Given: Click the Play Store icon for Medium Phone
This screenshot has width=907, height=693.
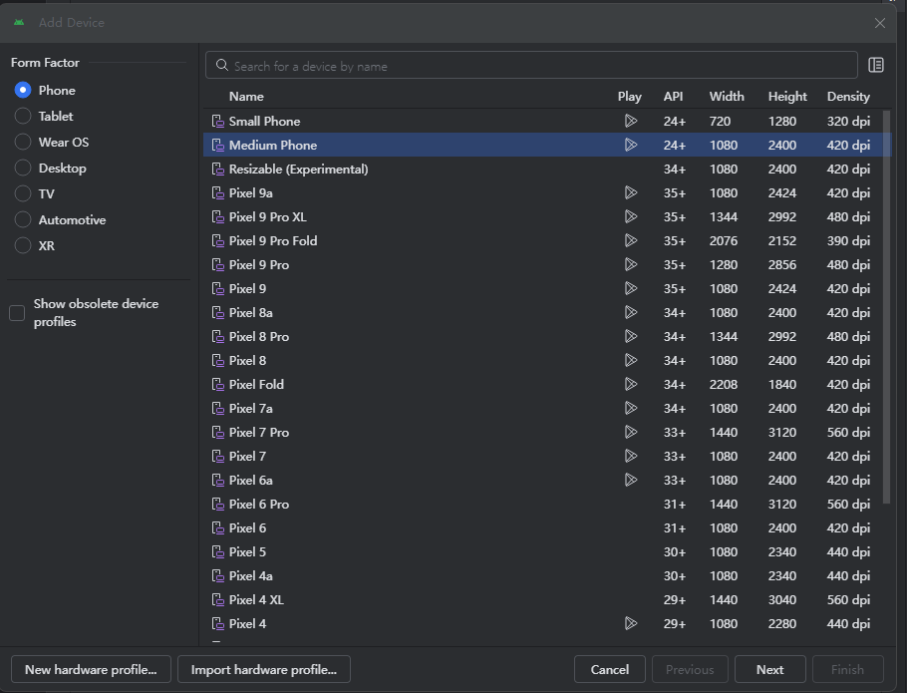Looking at the screenshot, I should point(631,146).
